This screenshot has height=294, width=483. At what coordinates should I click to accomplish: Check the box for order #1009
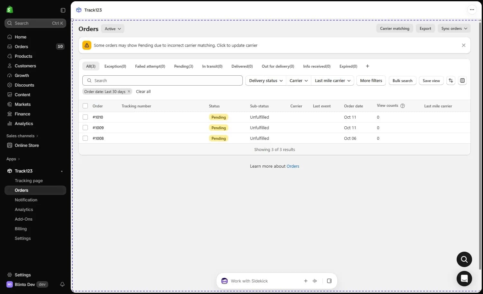[85, 128]
